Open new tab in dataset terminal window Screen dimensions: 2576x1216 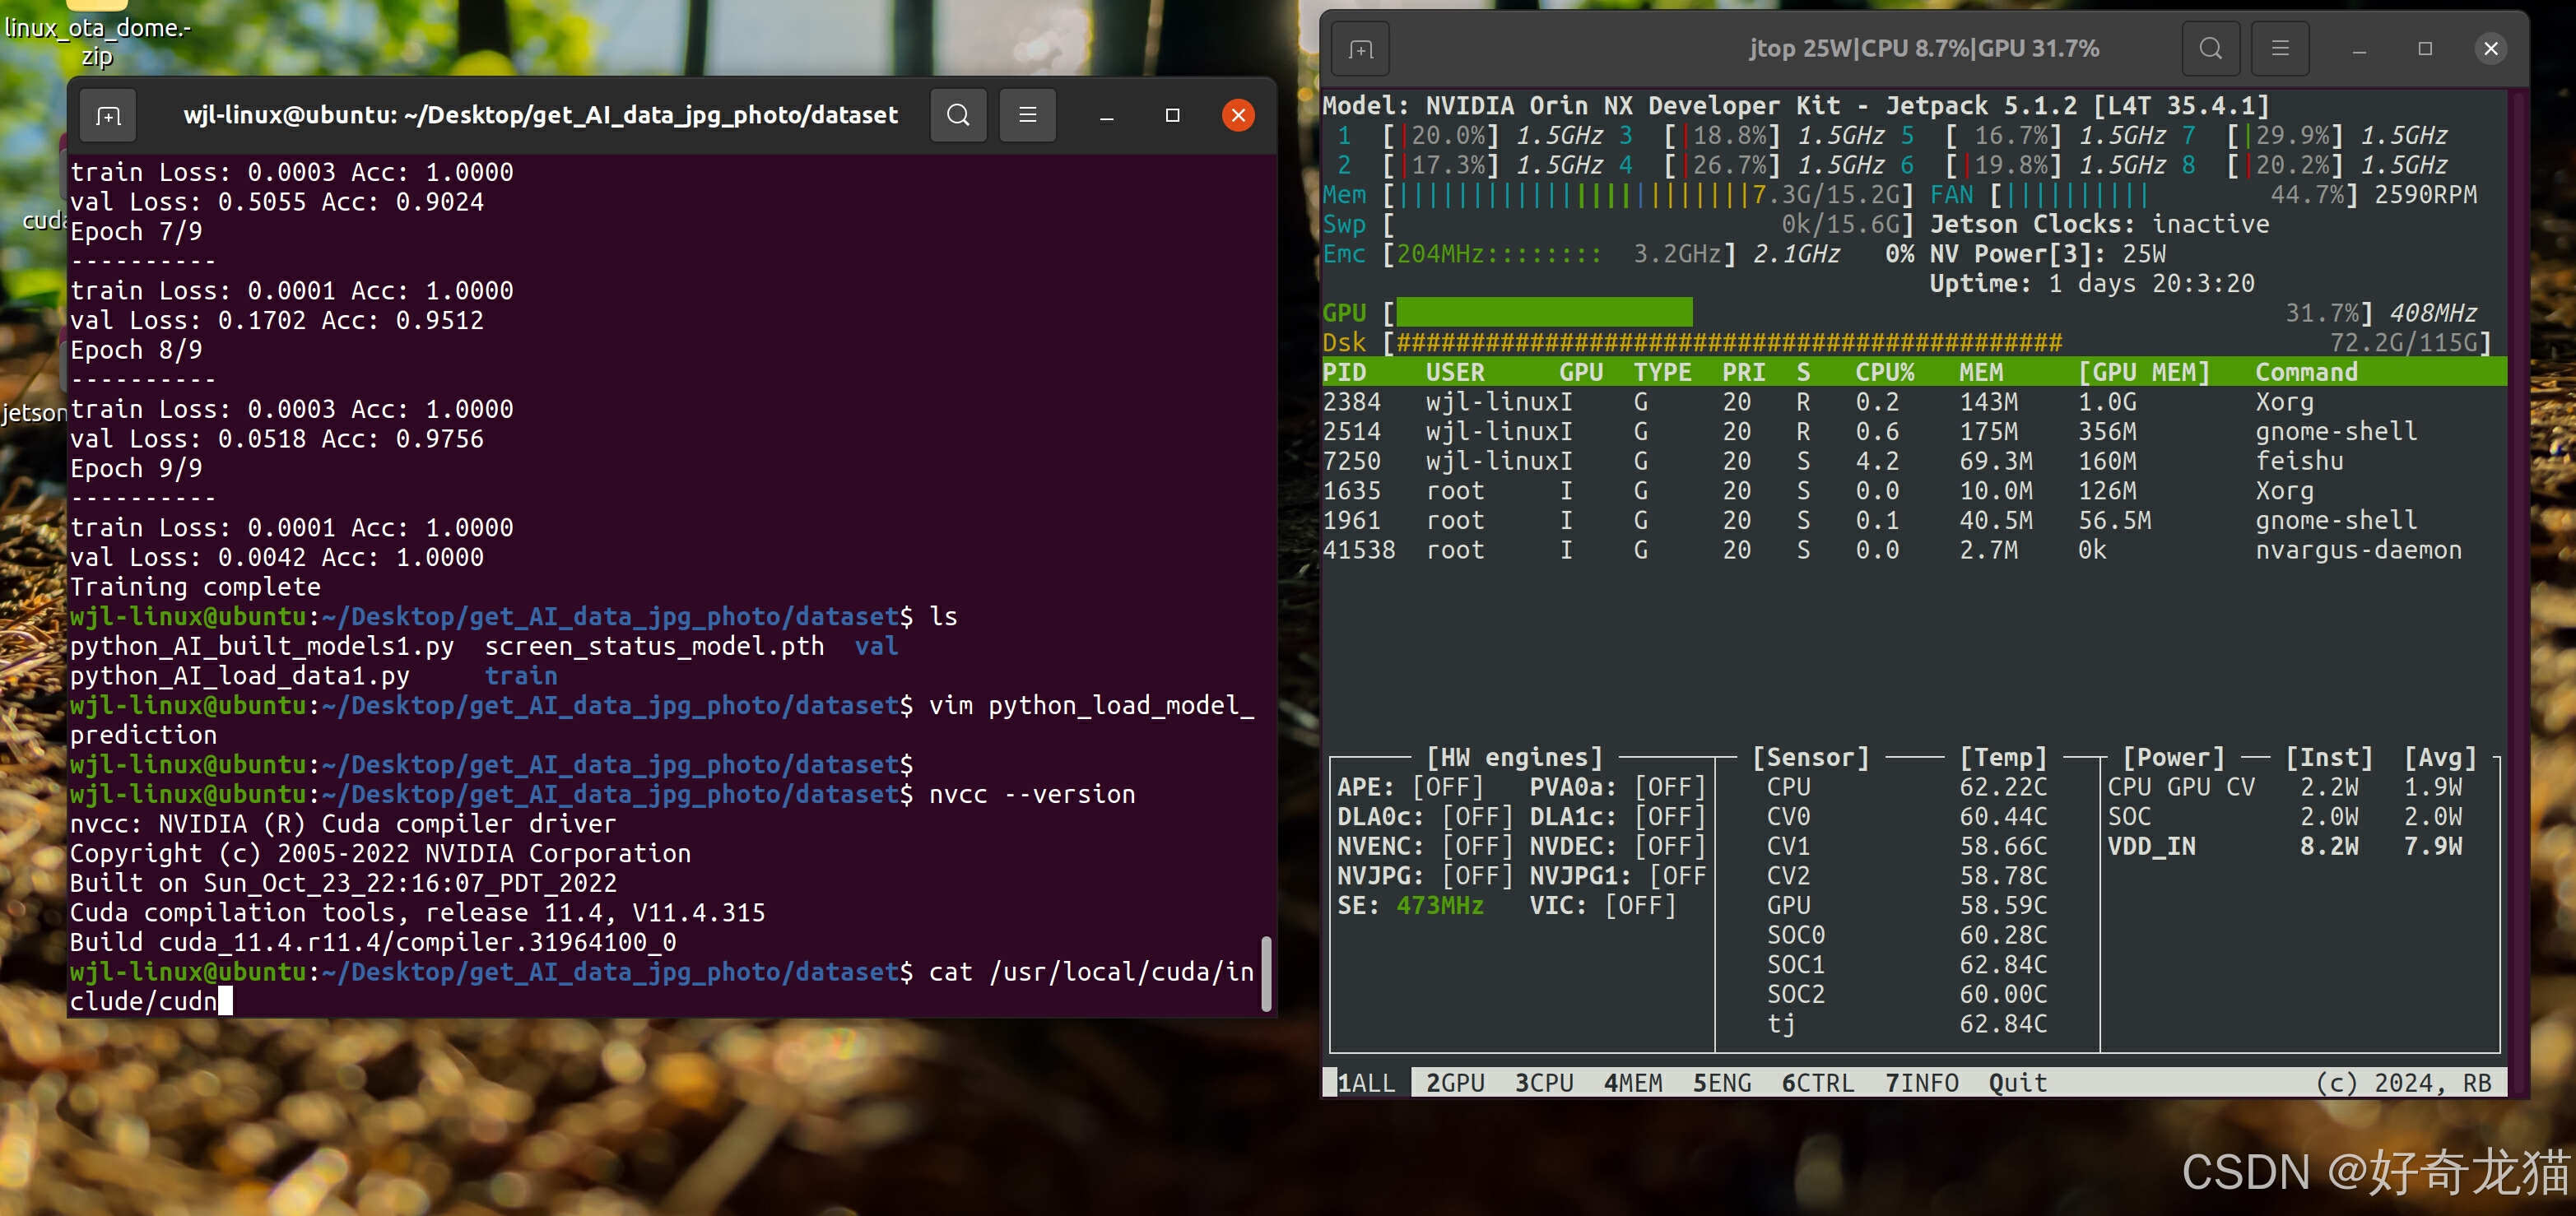pyautogui.click(x=108, y=115)
